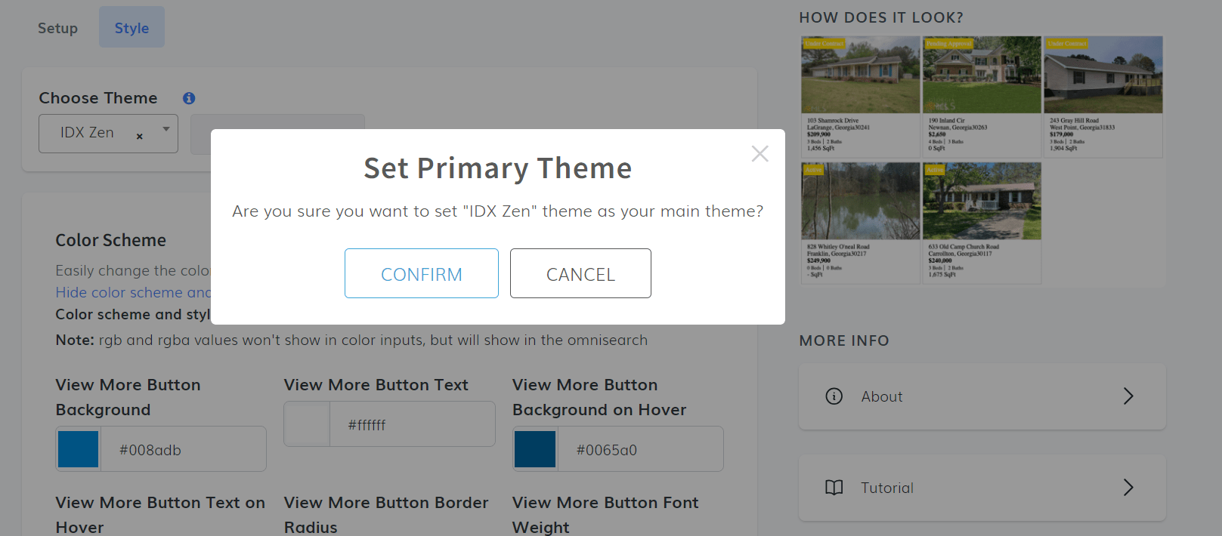This screenshot has height=536, width=1222.
Task: Click the white View More Button Text swatch
Action: coord(307,424)
